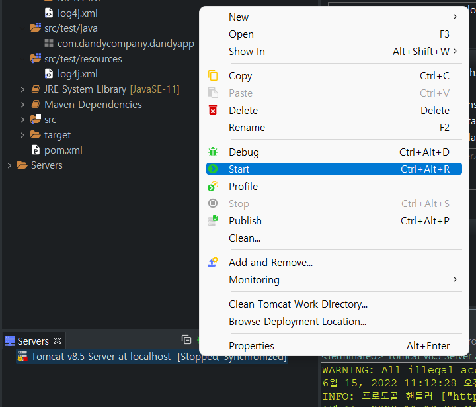Expand the Servers project node
The height and width of the screenshot is (407, 476).
click(x=9, y=165)
